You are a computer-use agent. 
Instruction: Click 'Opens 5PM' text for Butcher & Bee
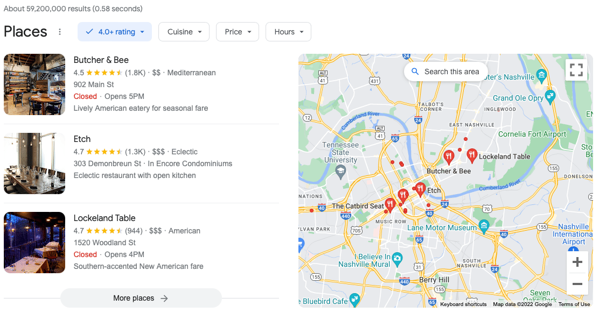tap(124, 96)
